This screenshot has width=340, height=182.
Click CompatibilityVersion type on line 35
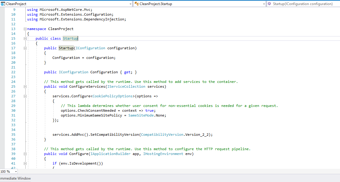162,135
